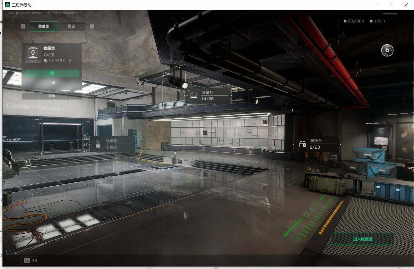This screenshot has height=269, width=414.
Task: Select the 收藏室 tab
Action: point(43,26)
